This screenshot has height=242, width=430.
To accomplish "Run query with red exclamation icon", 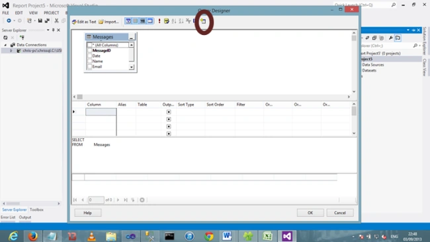I will 159,21.
